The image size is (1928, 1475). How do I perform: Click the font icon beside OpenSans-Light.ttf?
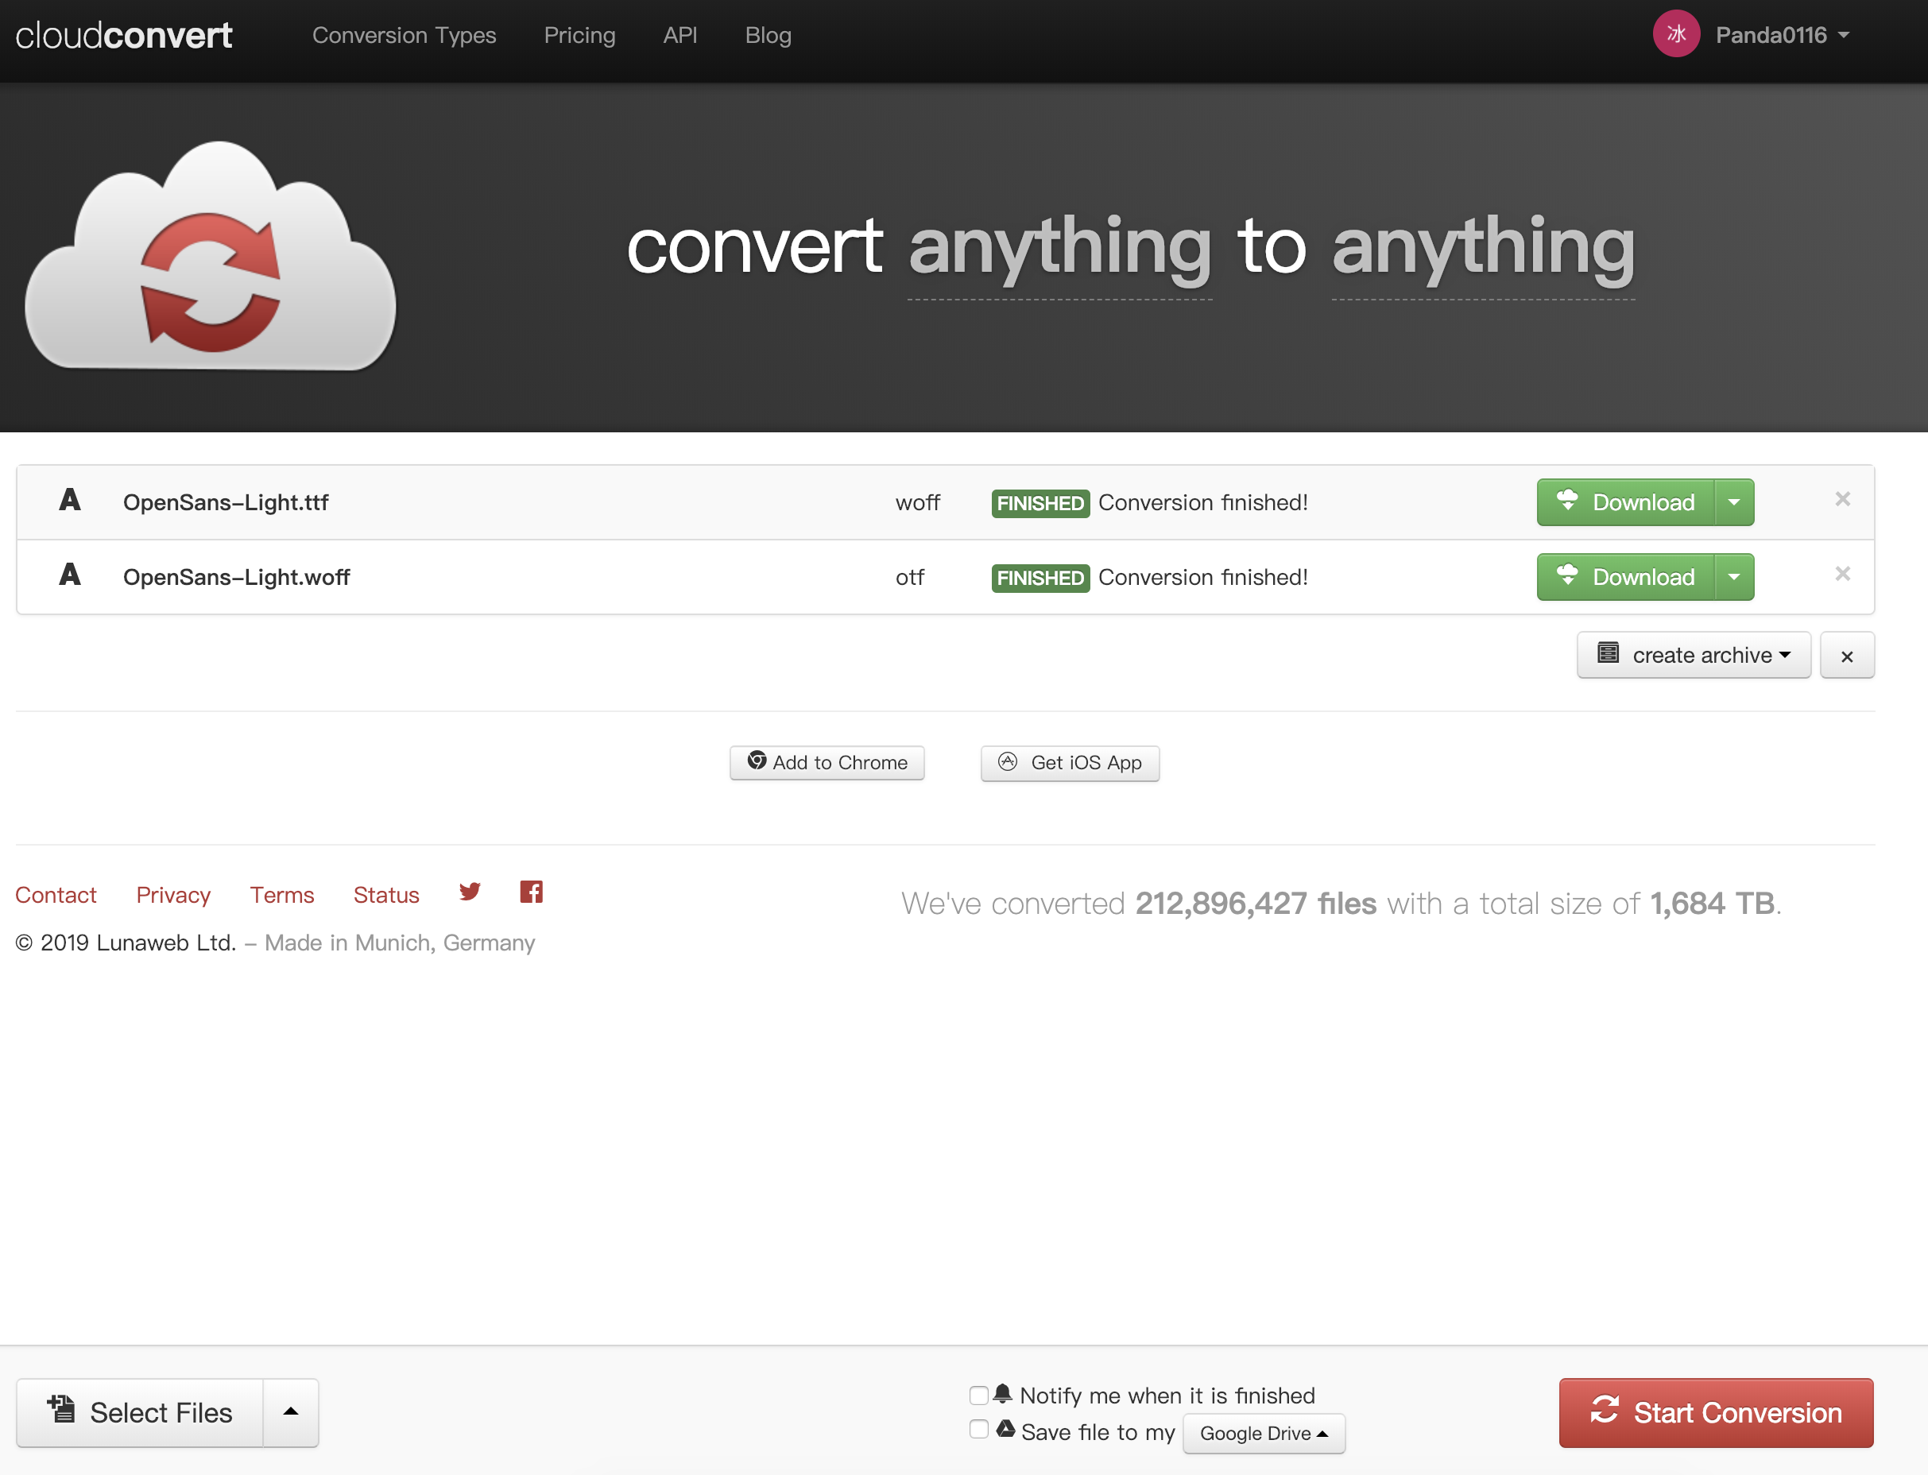tap(69, 501)
